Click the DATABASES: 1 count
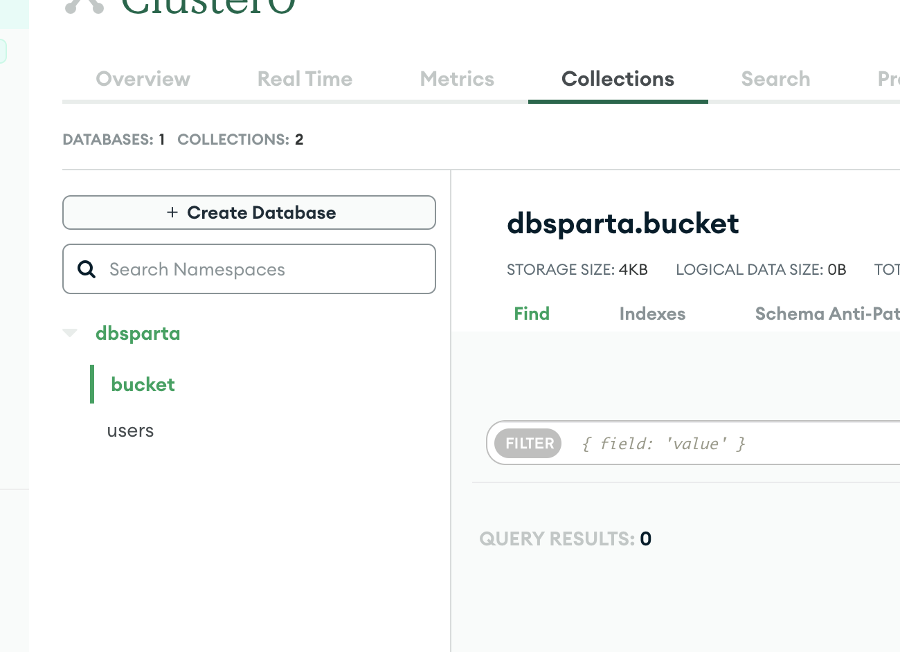 pyautogui.click(x=114, y=139)
